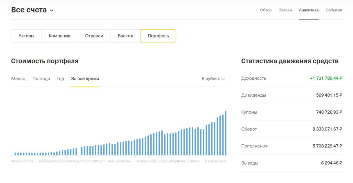This screenshot has width=353, height=183.
Task: Open the Заявки section
Action: pyautogui.click(x=285, y=10)
